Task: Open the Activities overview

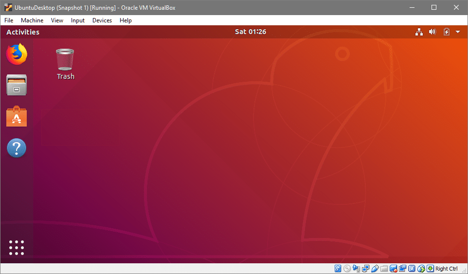Action: point(23,32)
